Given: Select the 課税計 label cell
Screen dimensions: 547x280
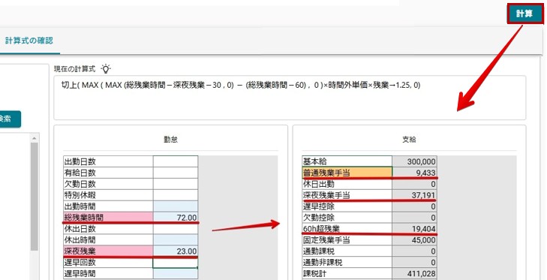Looking at the screenshot, I should point(347,273).
